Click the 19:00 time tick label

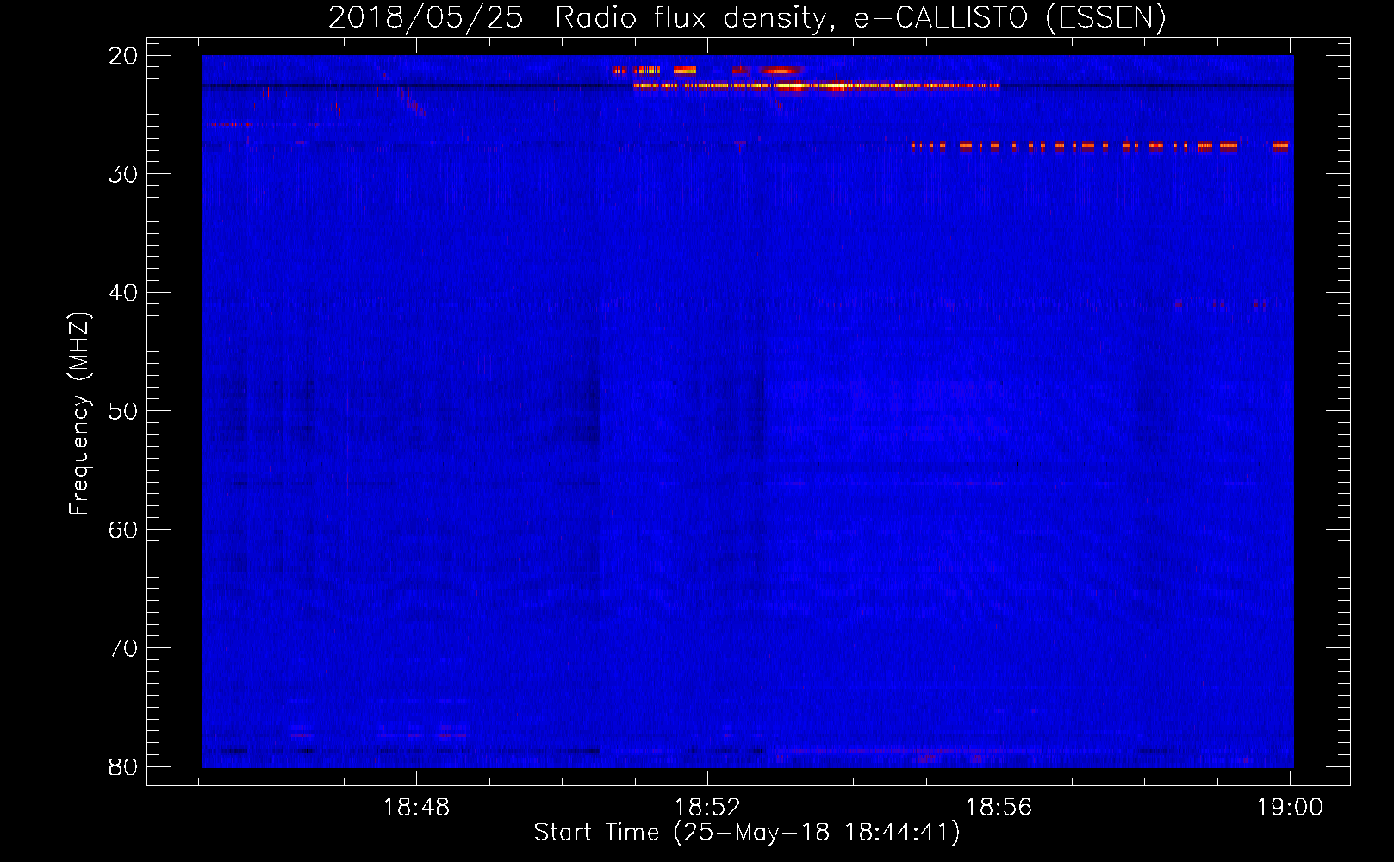pos(1290,807)
